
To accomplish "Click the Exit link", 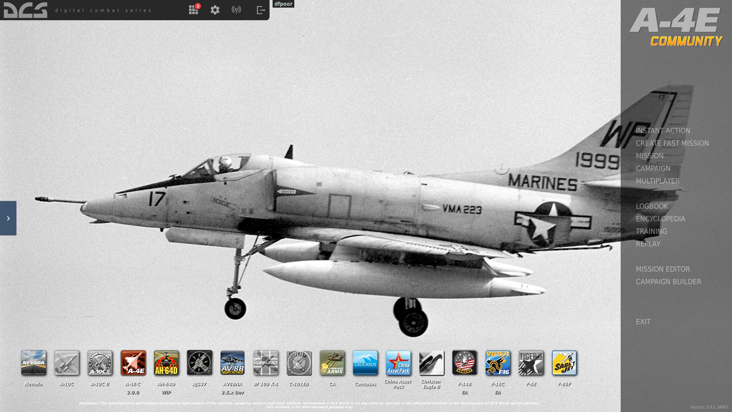I will pos(643,322).
